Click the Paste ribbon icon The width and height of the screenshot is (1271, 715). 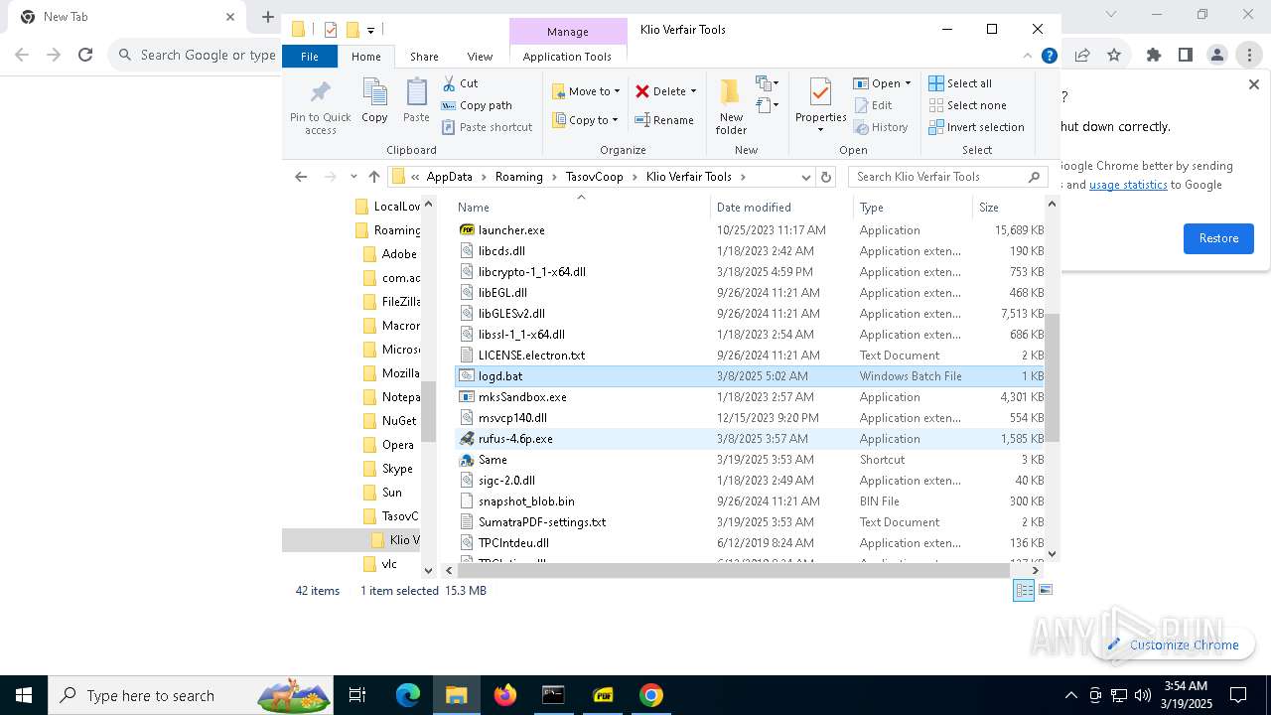(416, 101)
